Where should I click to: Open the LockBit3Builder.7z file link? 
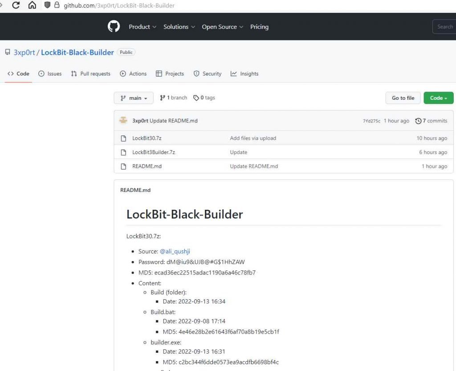154,152
